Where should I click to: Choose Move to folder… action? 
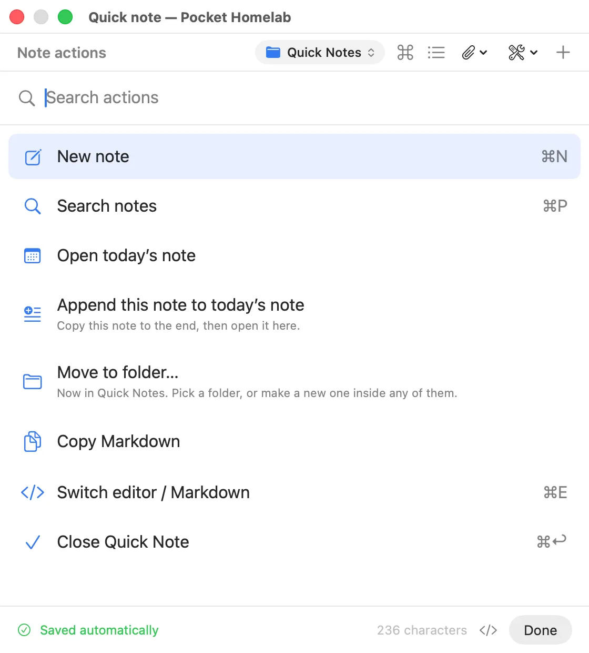[294, 382]
